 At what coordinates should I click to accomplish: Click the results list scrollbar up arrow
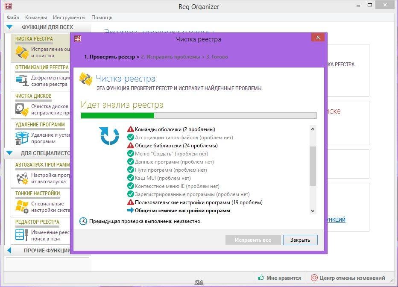coord(313,129)
